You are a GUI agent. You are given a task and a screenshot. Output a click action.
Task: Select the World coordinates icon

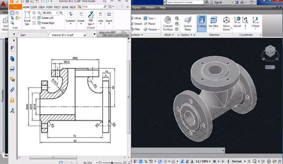237,22
